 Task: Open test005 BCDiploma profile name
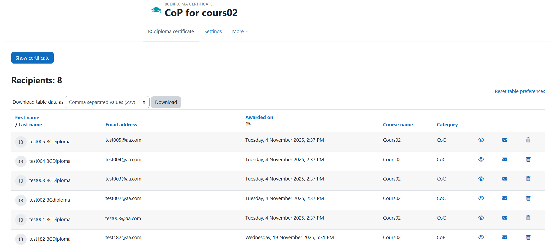pos(50,141)
